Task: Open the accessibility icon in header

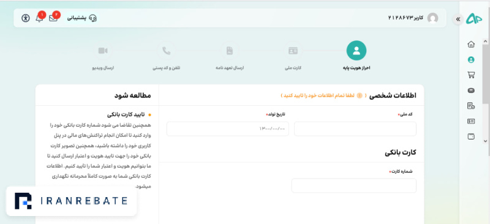Action: pos(26,18)
